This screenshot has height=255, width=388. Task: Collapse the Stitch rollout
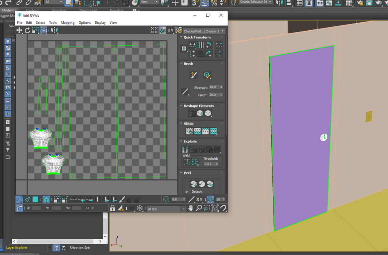click(182, 123)
